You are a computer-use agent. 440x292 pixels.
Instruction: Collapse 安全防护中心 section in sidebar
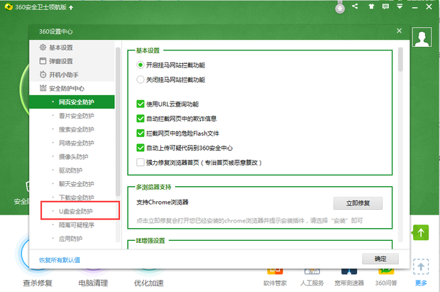coord(72,89)
